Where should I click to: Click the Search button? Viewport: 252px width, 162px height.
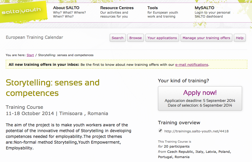coord(118,38)
